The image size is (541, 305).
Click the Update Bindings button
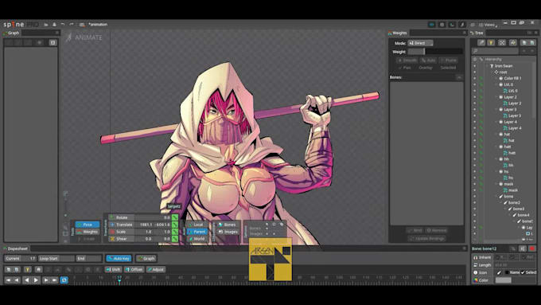click(426, 238)
